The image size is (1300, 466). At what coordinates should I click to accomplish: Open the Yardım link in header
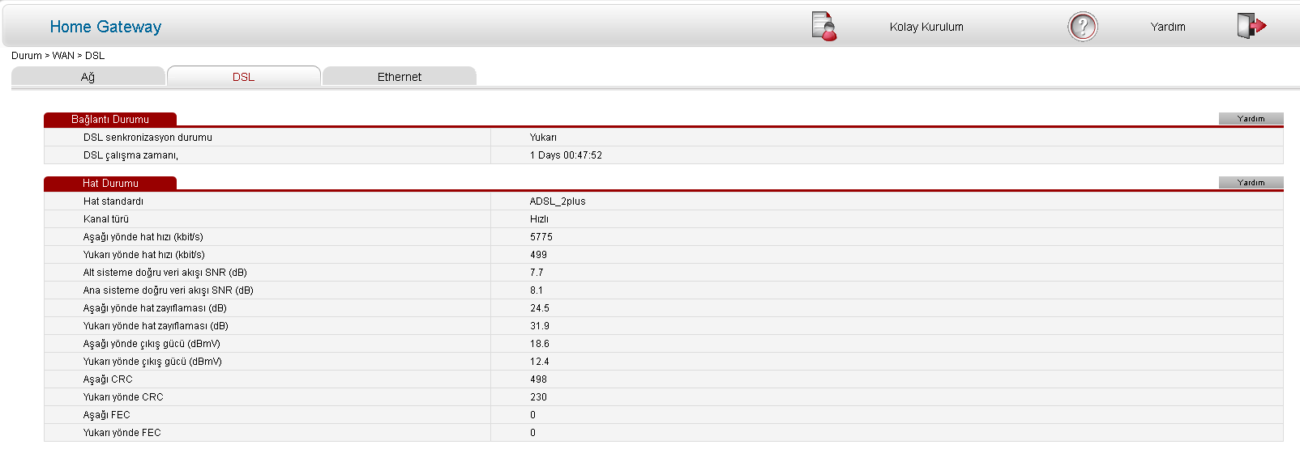point(1167,27)
